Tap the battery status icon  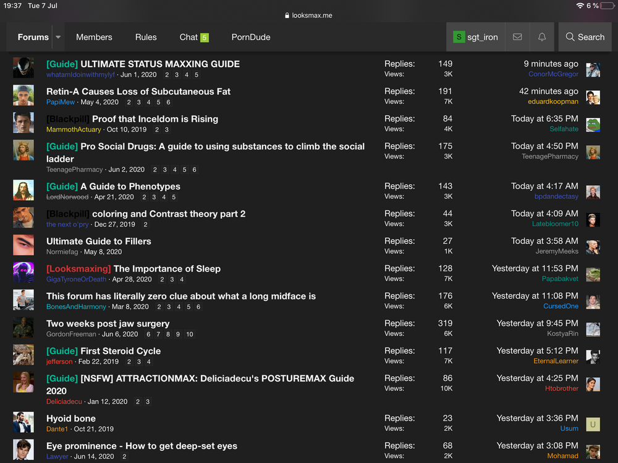607,6
